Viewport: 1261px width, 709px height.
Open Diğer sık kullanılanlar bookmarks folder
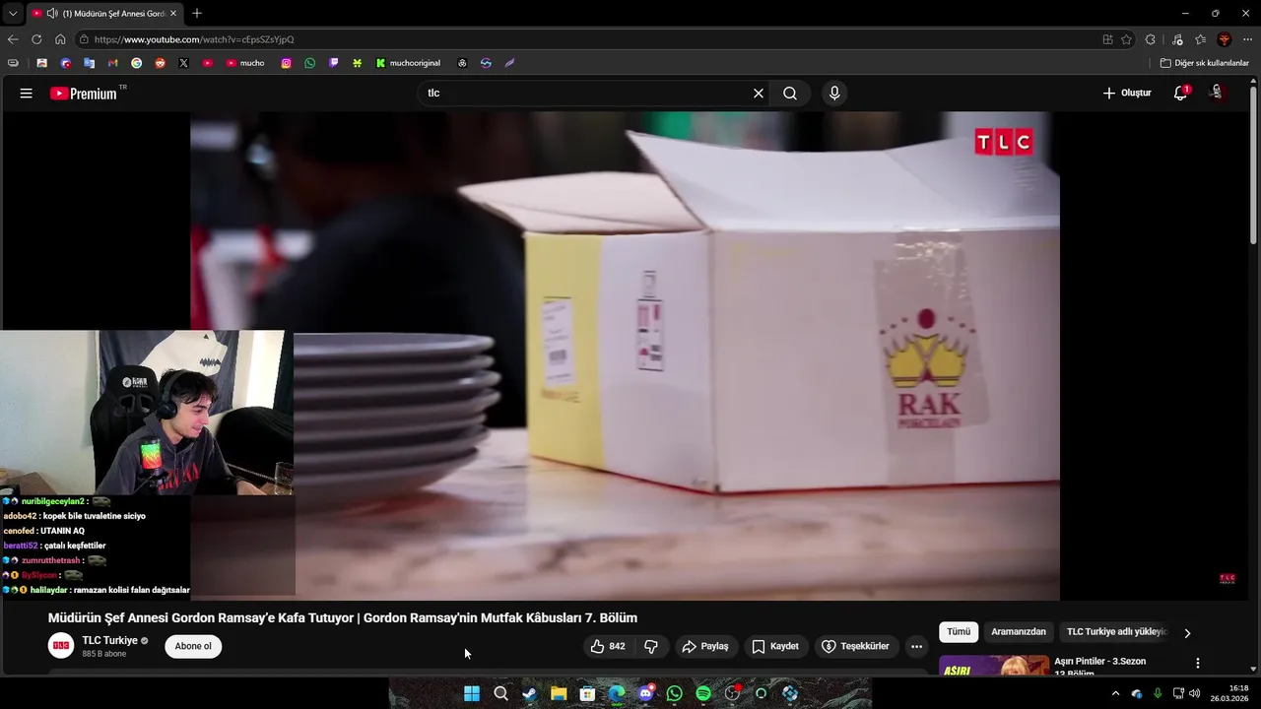click(1205, 63)
